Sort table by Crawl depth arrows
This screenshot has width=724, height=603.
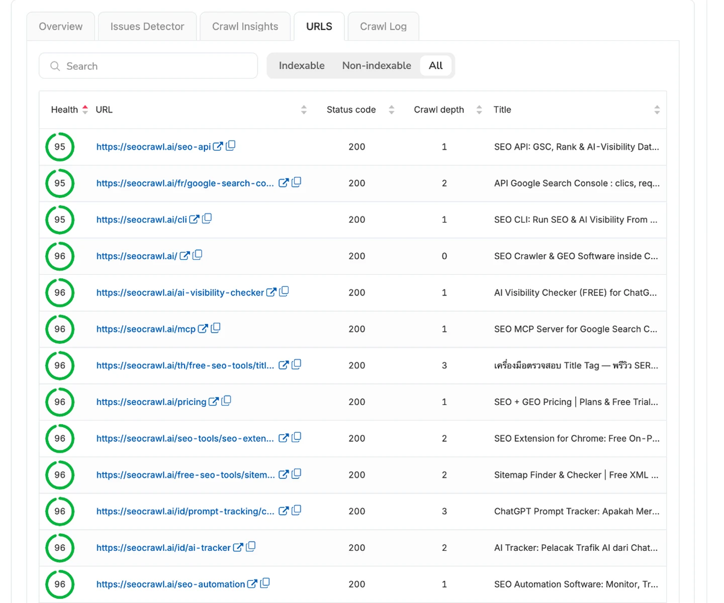point(479,110)
